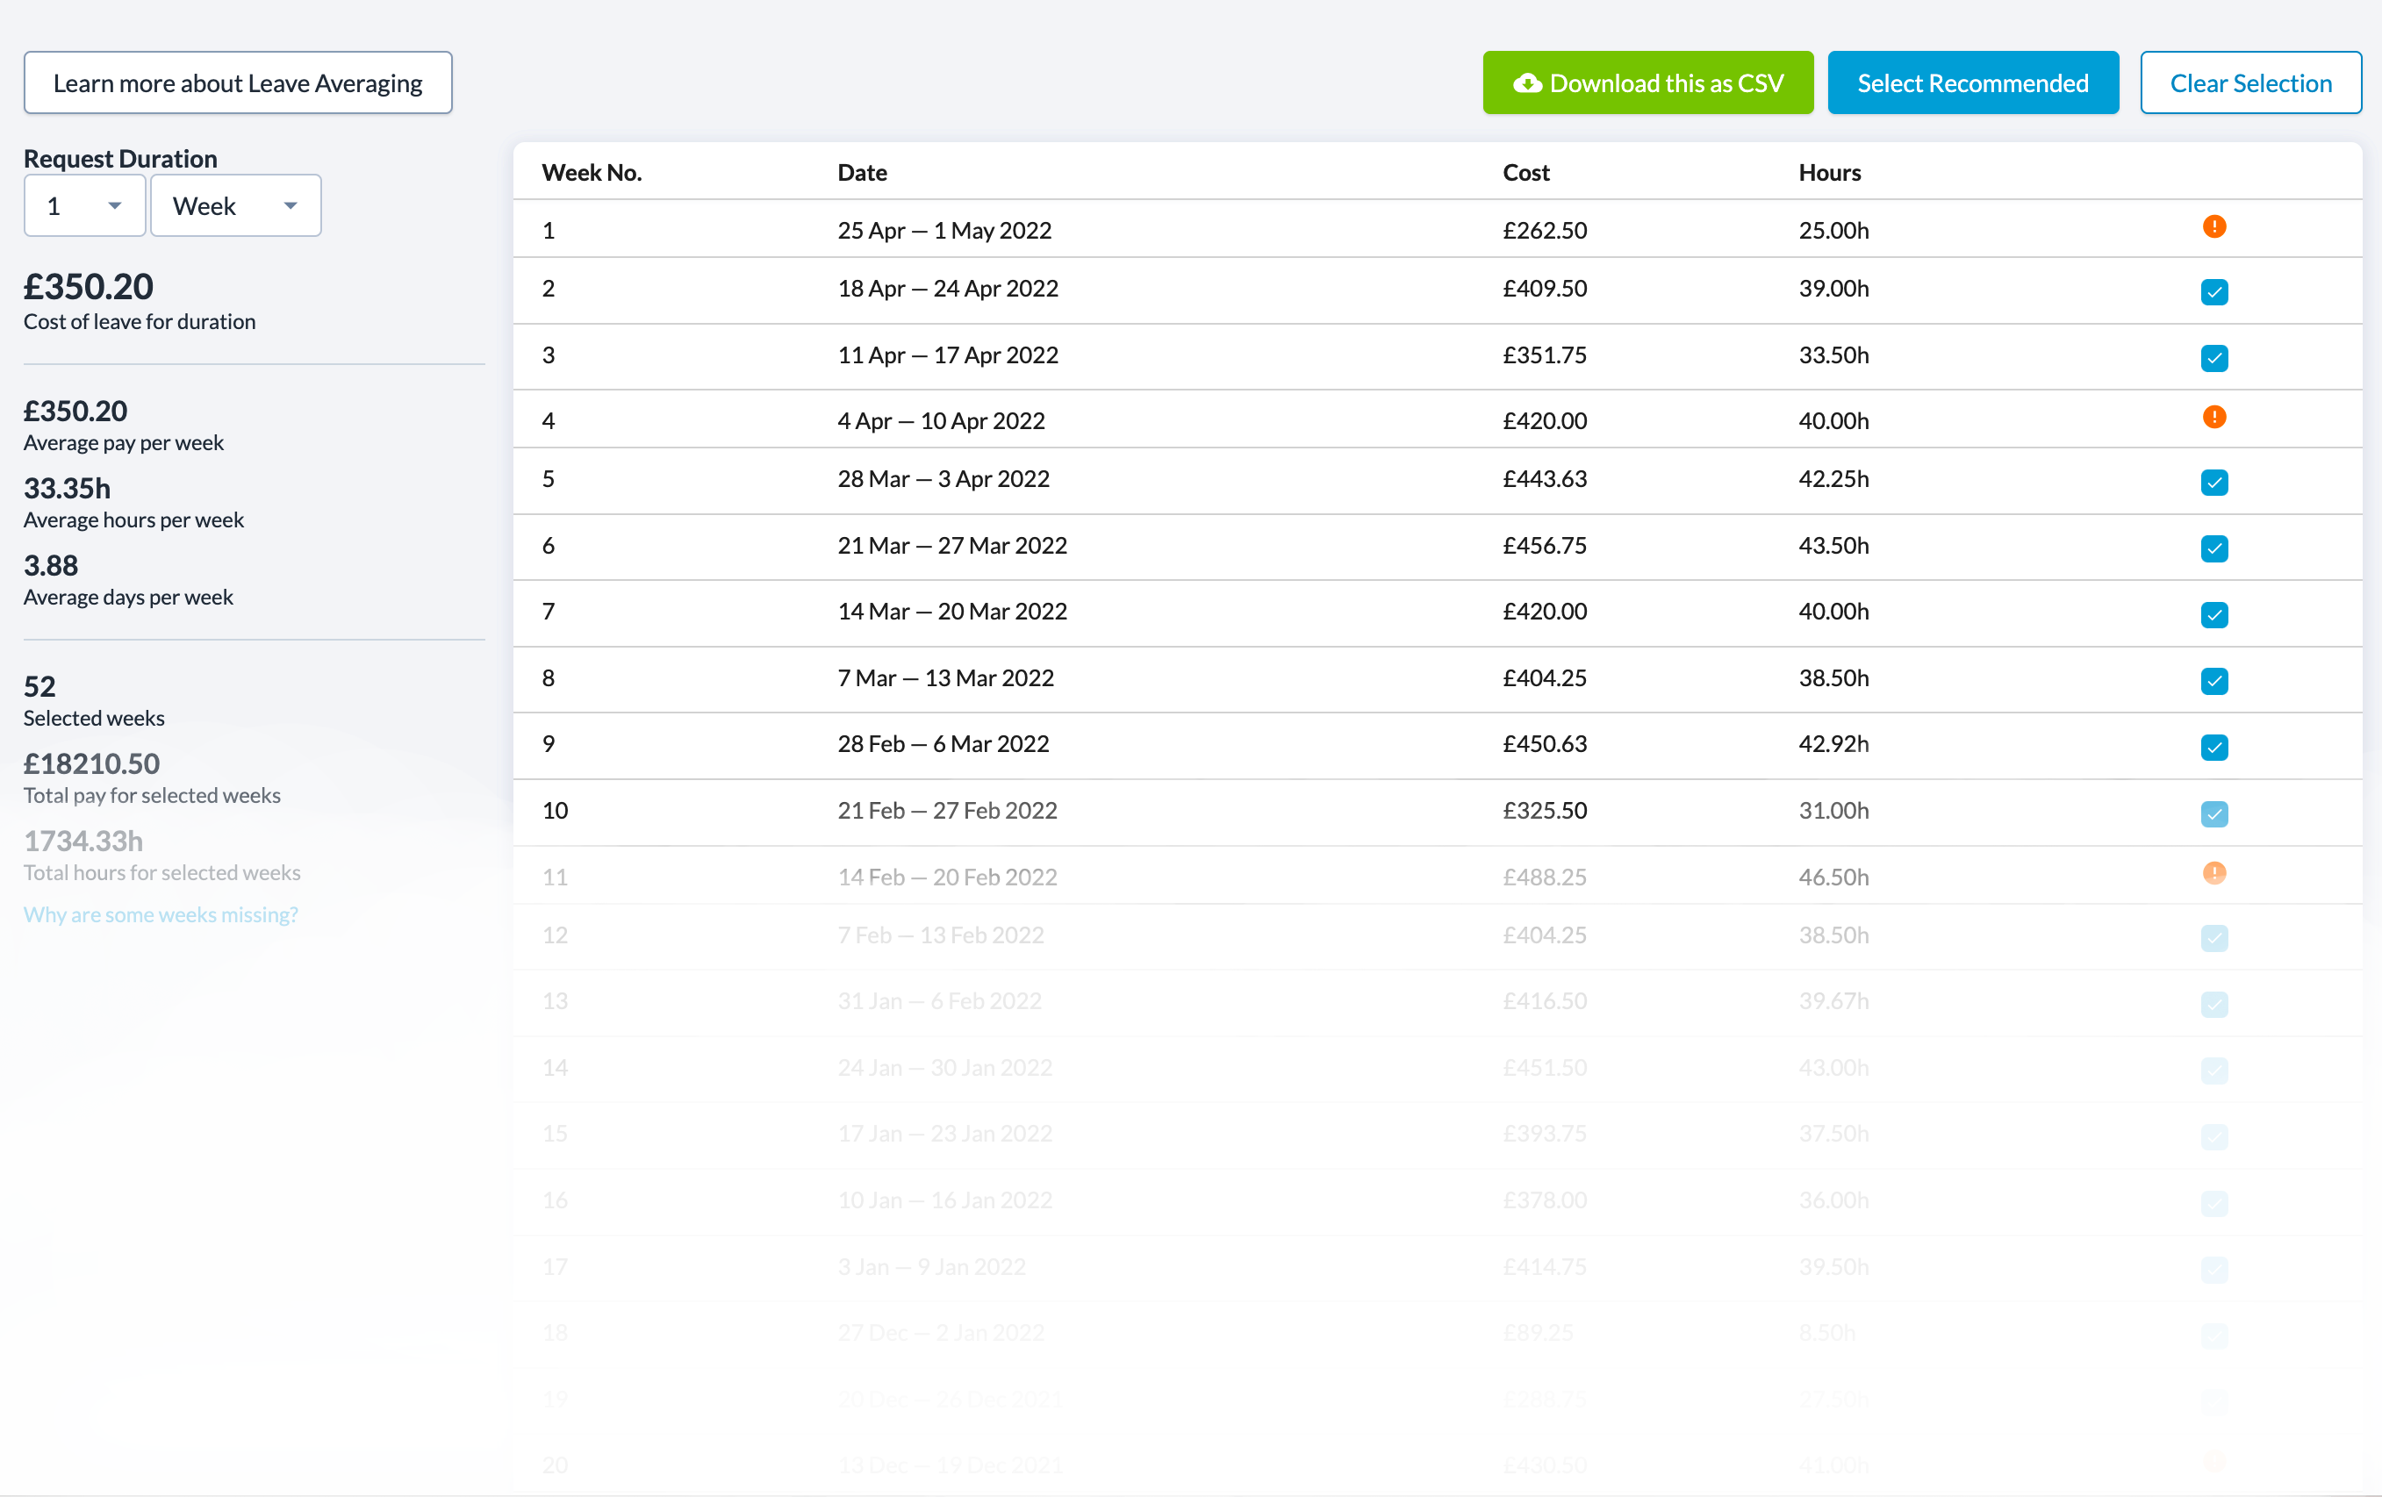Click the orange alert icon for week 4
The width and height of the screenshot is (2382, 1497).
(x=2213, y=418)
